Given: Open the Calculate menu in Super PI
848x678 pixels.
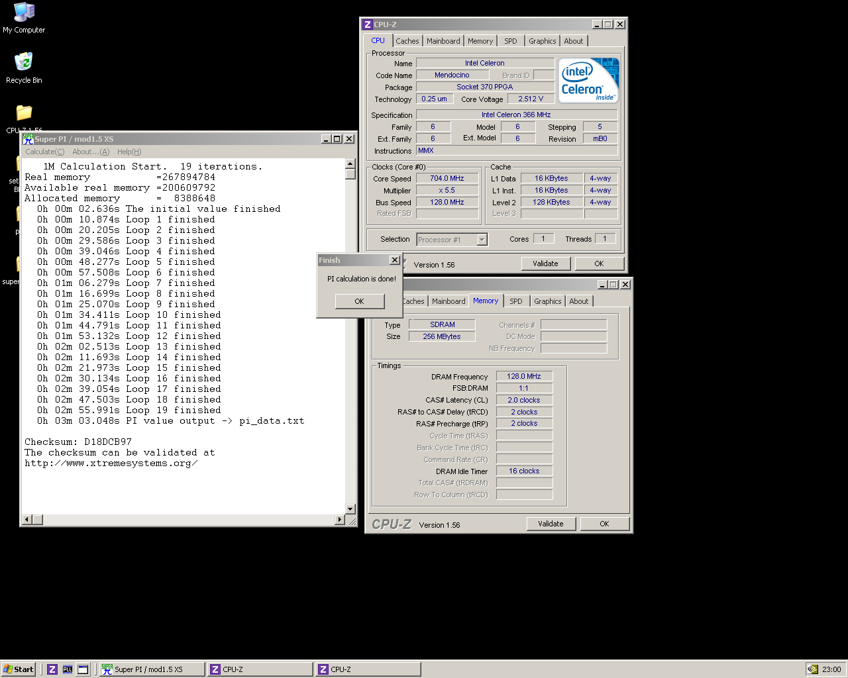Looking at the screenshot, I should tap(45, 152).
